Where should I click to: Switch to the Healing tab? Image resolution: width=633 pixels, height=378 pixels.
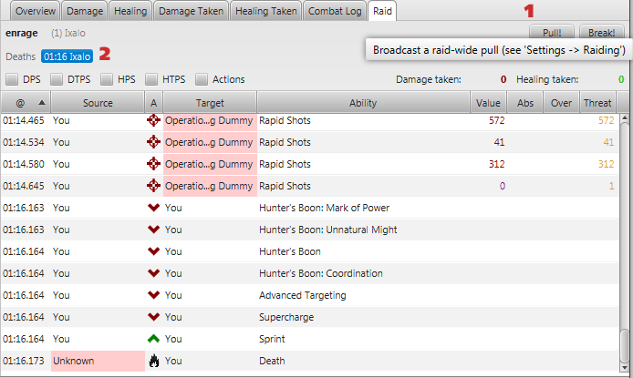click(x=130, y=11)
